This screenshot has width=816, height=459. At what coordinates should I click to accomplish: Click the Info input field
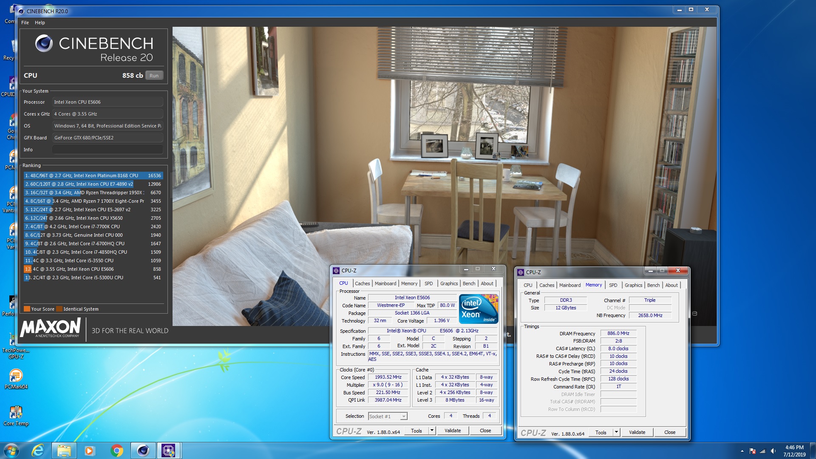click(108, 150)
